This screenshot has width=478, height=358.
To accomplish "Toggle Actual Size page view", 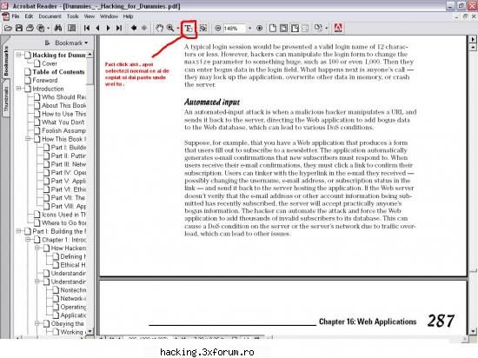I will (273, 28).
